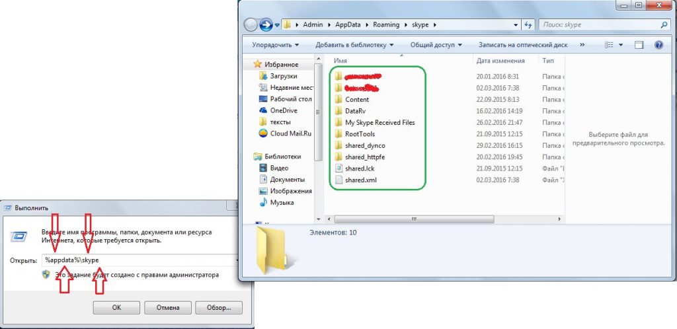This screenshot has width=677, height=329.
Task: Open OneDrive in the navigation pane
Action: click(x=284, y=110)
